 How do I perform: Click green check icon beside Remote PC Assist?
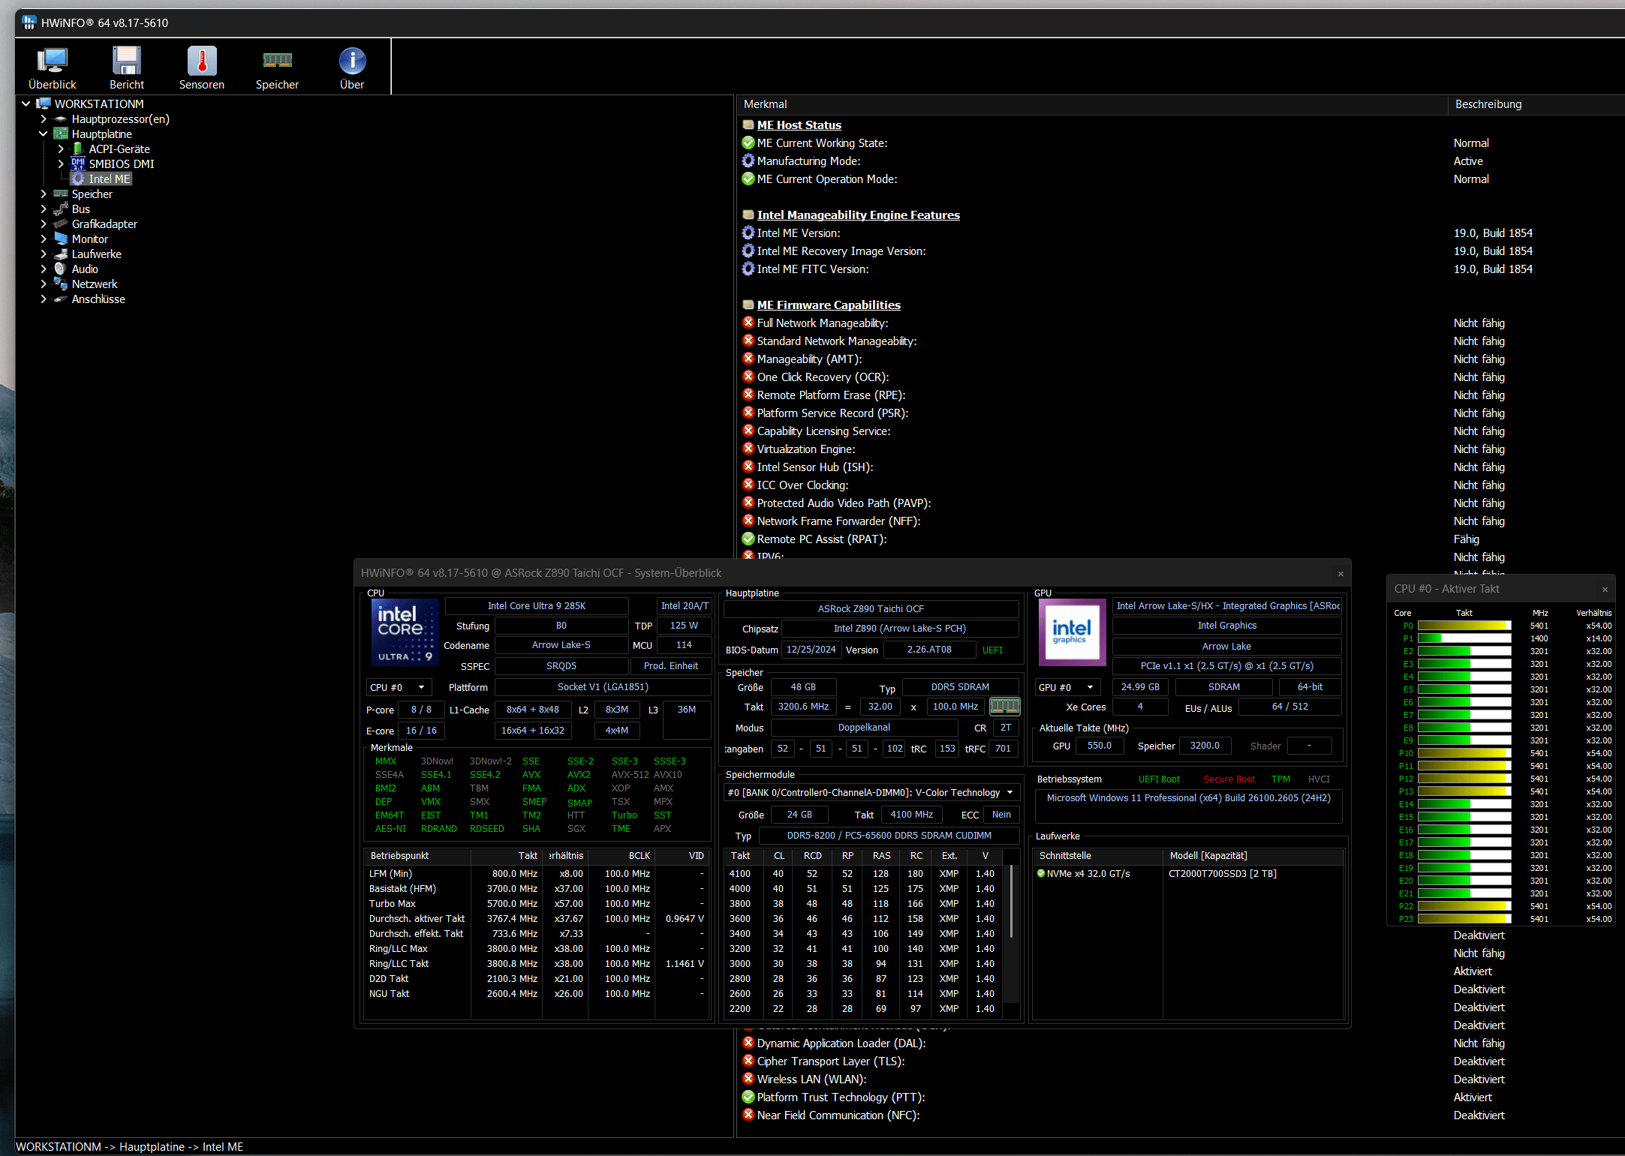748,539
